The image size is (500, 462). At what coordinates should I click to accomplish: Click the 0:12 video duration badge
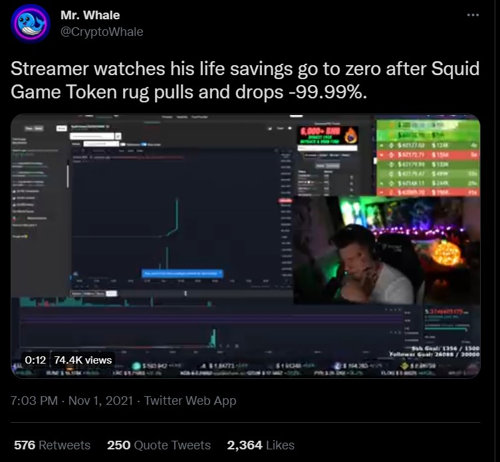(35, 360)
